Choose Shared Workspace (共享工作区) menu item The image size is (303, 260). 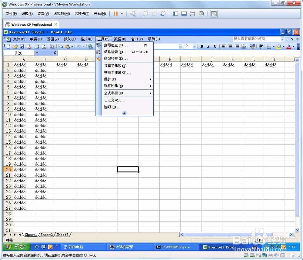[125, 66]
